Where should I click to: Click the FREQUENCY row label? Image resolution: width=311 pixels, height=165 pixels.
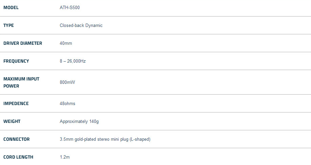(x=16, y=61)
